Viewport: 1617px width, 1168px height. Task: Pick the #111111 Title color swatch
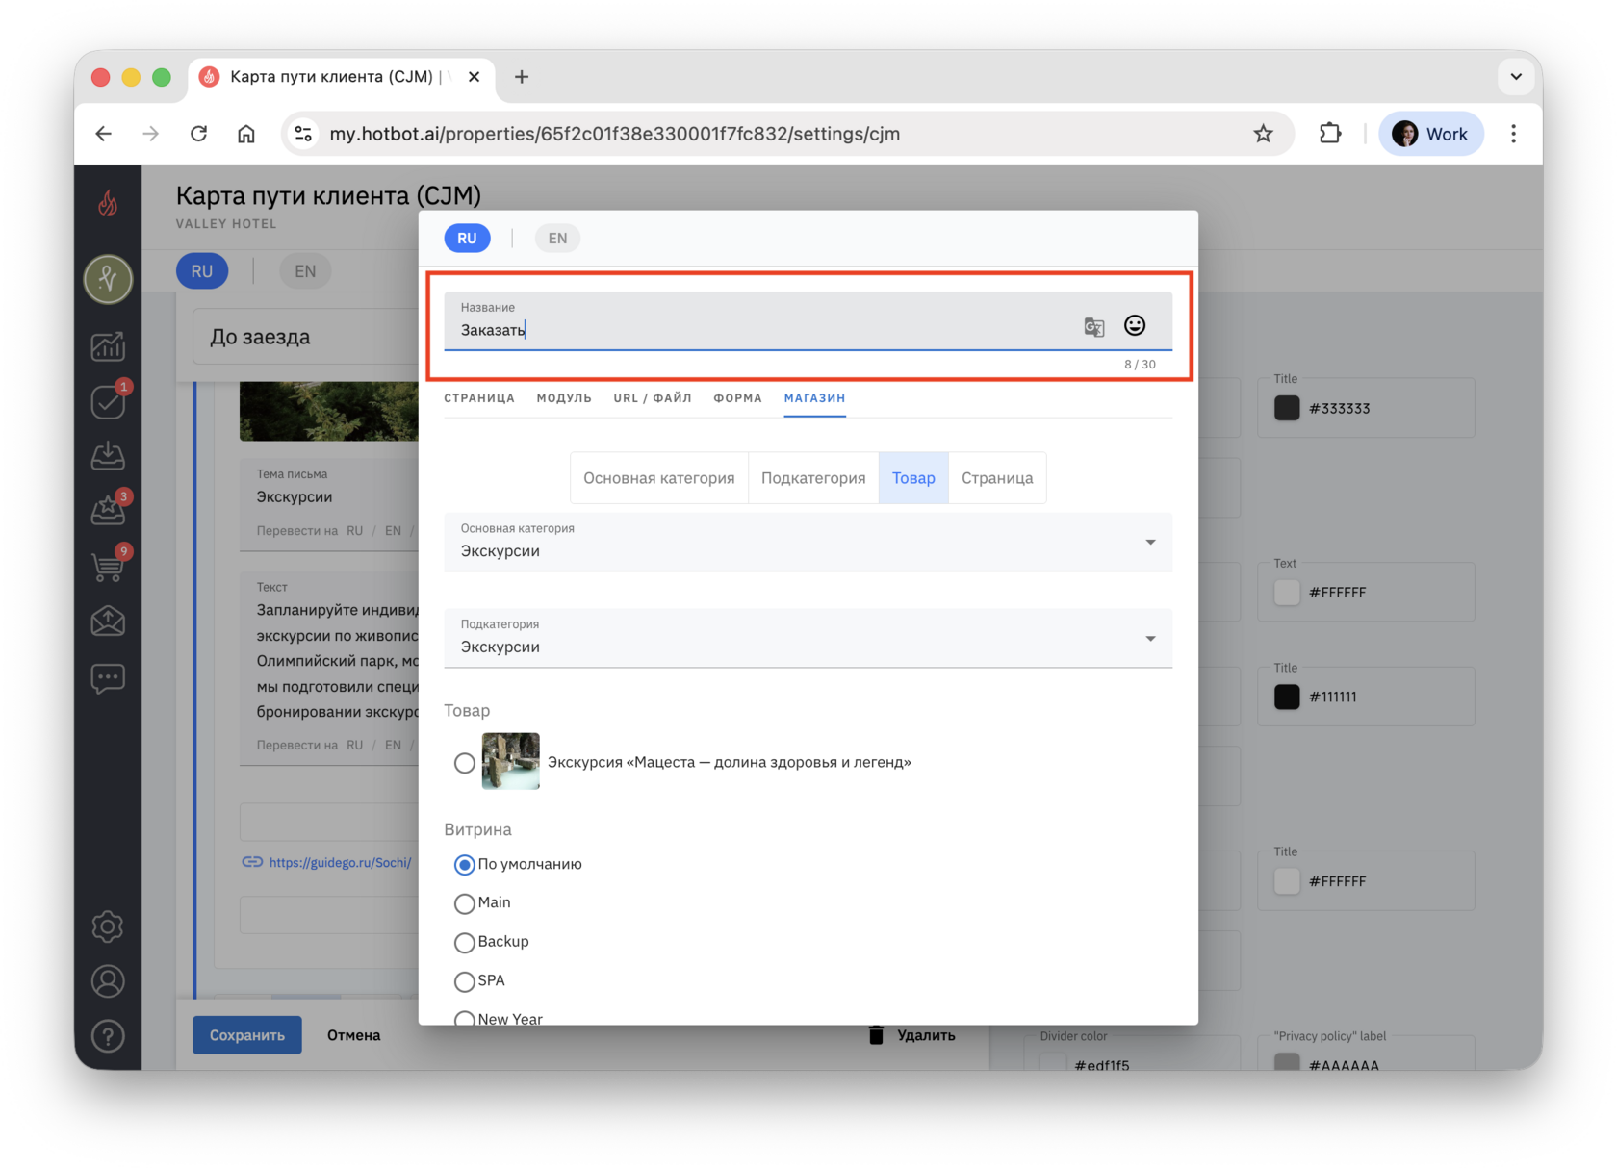click(1287, 697)
